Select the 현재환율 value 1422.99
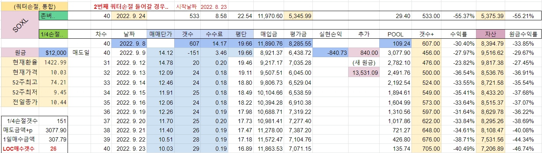The height and width of the screenshot is (153, 542). (x=53, y=62)
